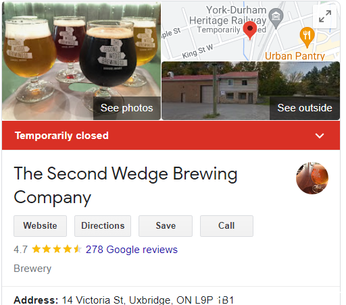Viewport: 346px width, 305px height.
Task: Expand the Temporarily closed banner chevron
Action: coord(320,136)
